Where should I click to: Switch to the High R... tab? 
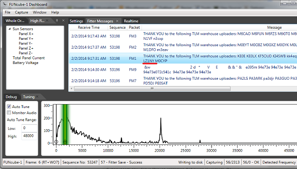pyautogui.click(x=37, y=21)
